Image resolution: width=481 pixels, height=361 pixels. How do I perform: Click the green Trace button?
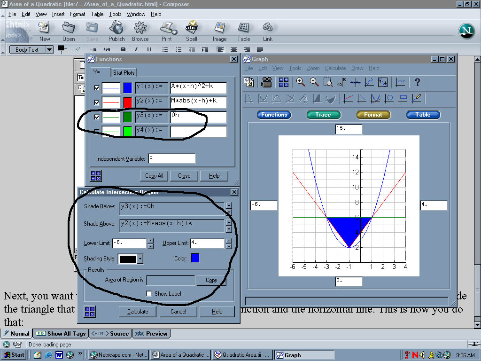[323, 115]
